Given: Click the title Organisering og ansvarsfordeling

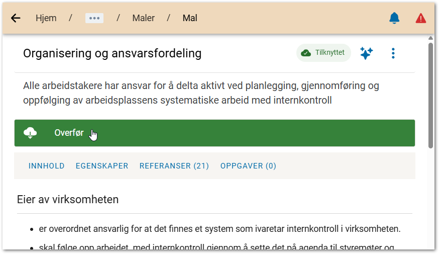Looking at the screenshot, I should 112,53.
